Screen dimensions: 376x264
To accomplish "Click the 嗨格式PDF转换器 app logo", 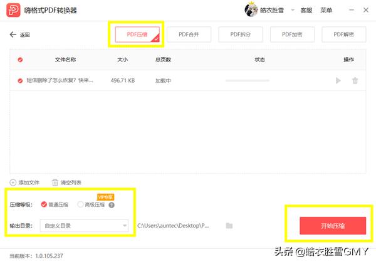I will pyautogui.click(x=13, y=10).
